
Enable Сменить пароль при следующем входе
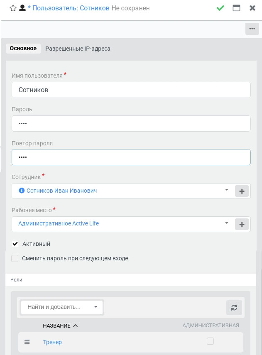point(15,258)
